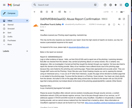132x108 pixels.
Task: Go back to inbox arrow
Action: (x=35, y=12)
